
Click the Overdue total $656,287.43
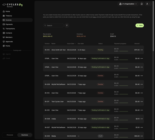81,36
